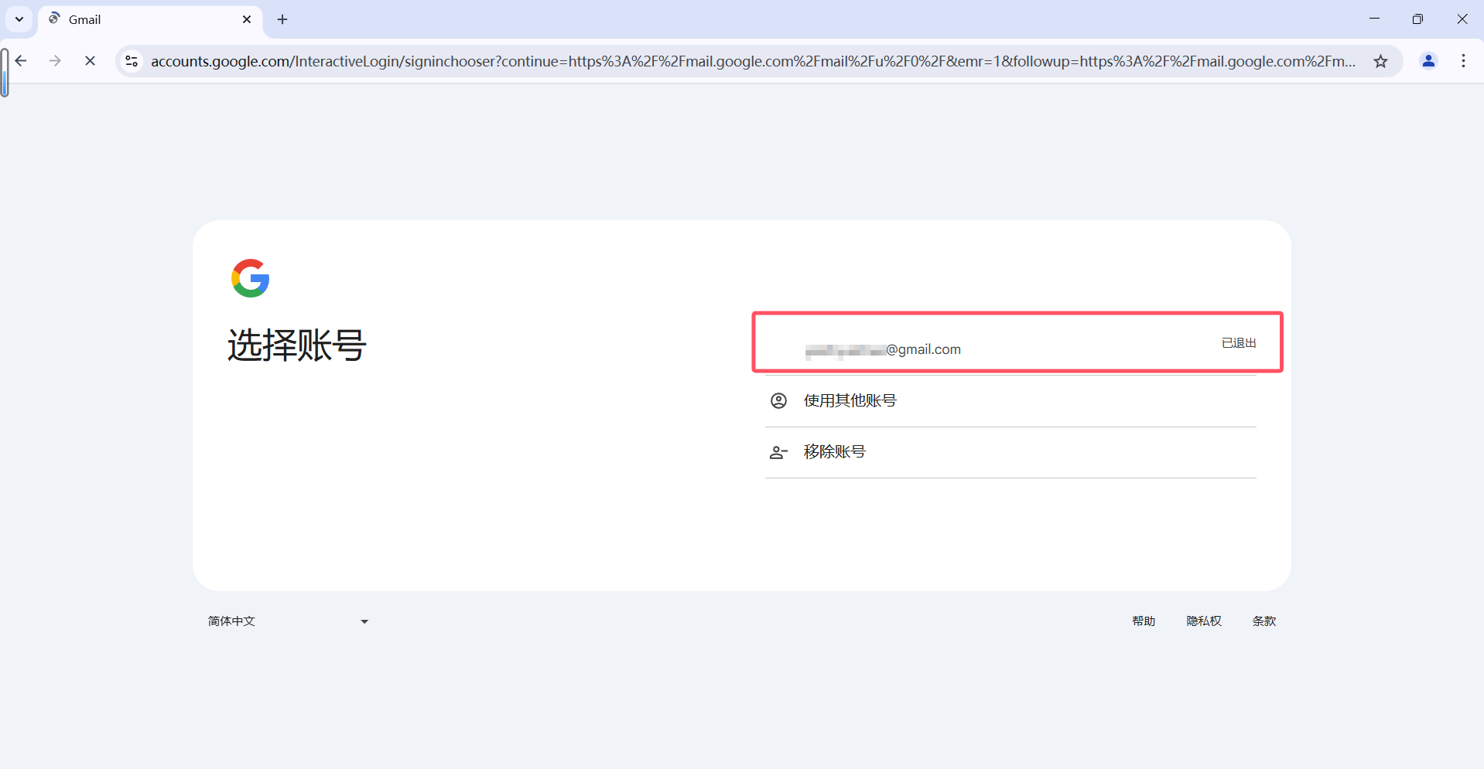
Task: Open the tab search dropdown arrow
Action: click(19, 19)
